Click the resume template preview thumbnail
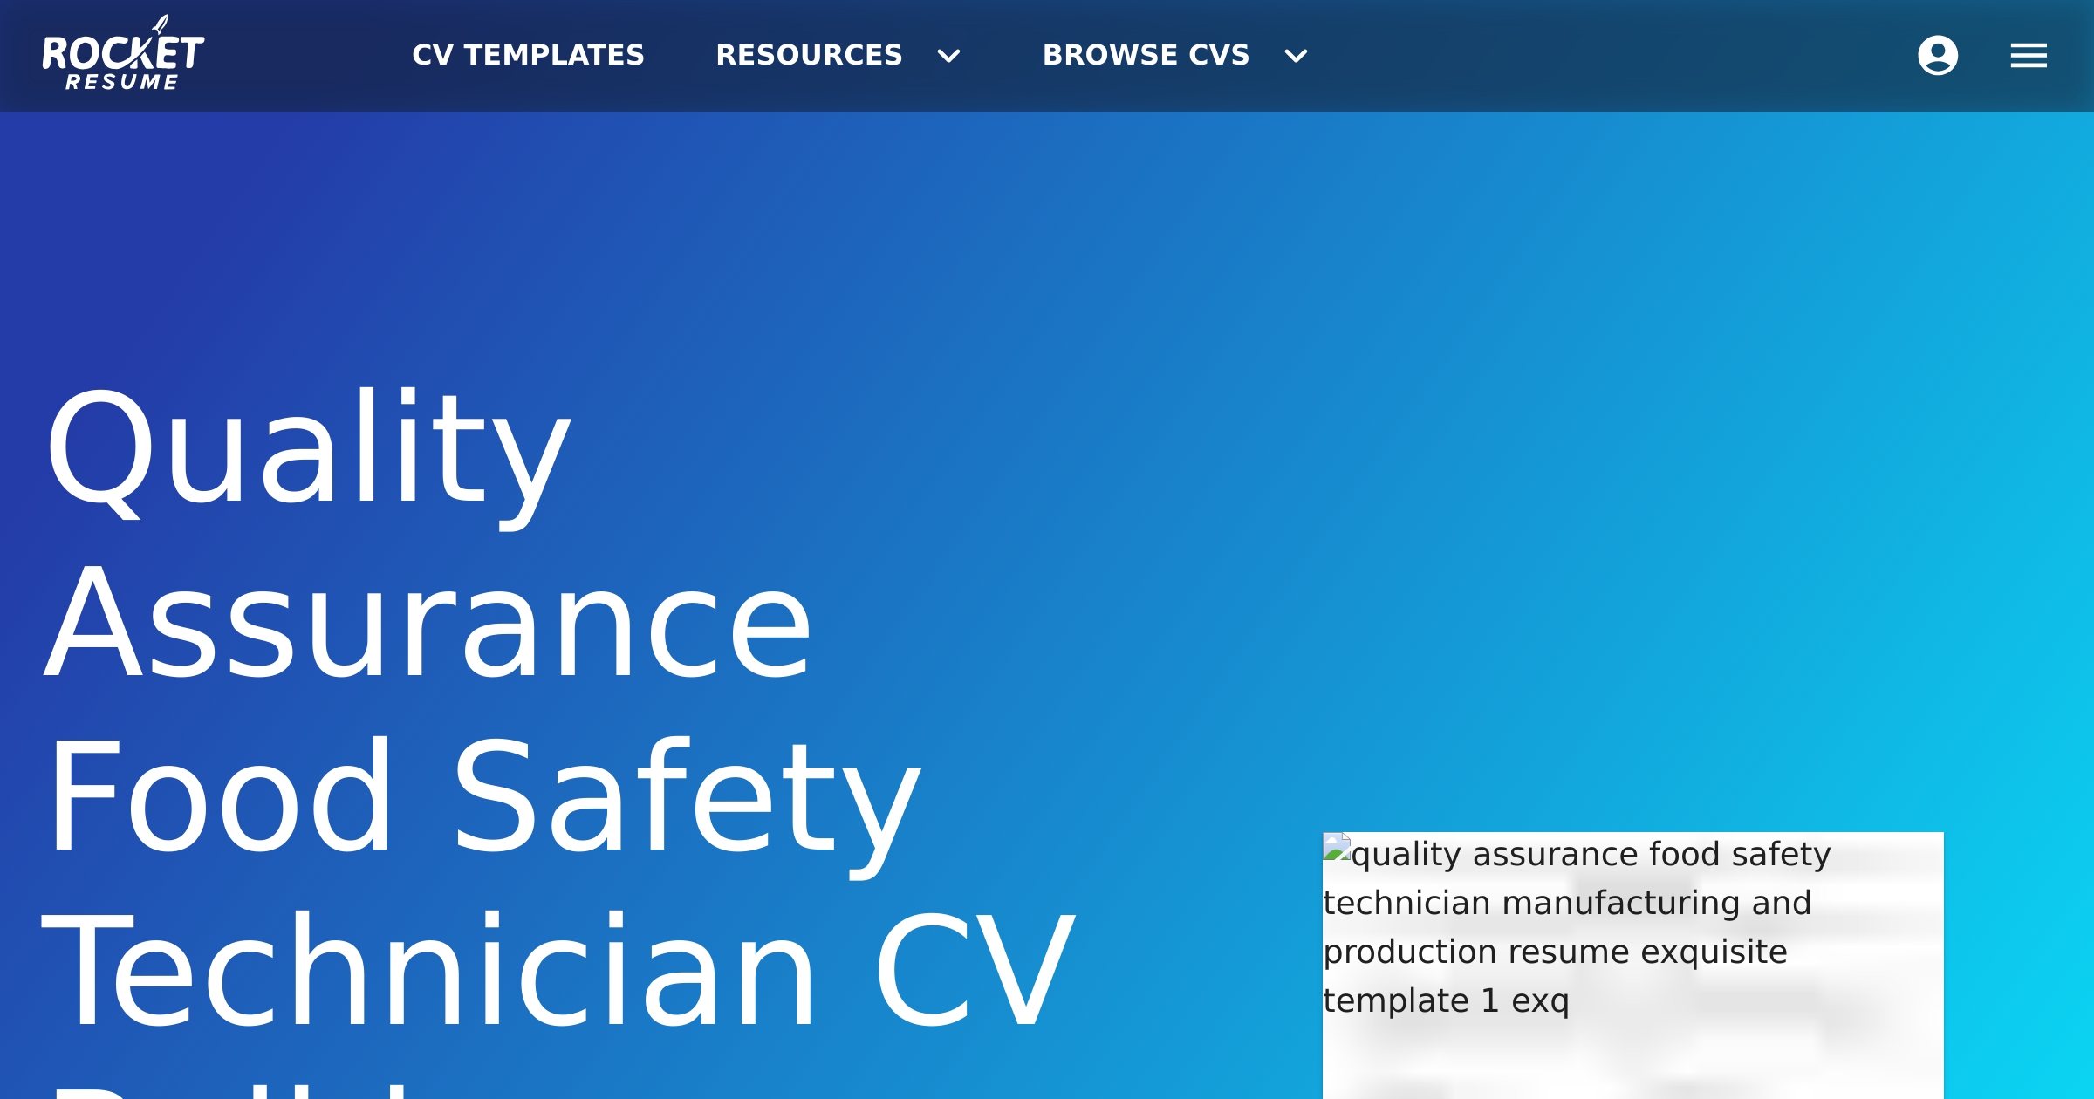 [x=1632, y=966]
